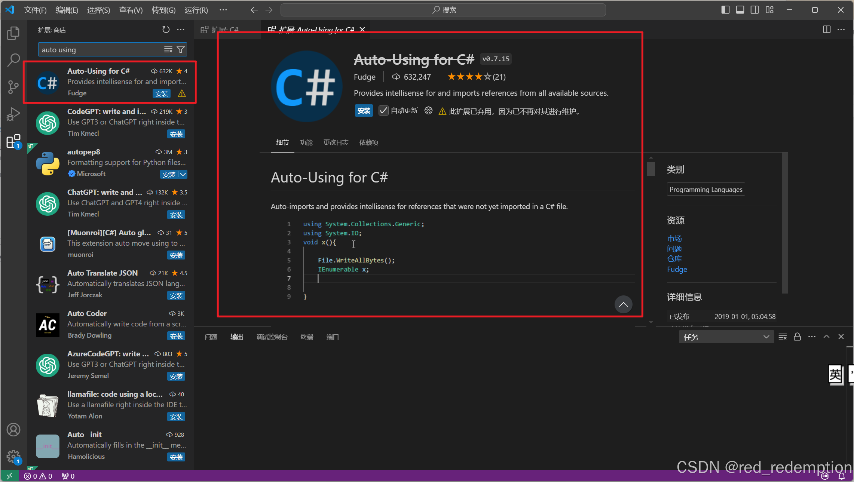Switch to the 功能 tab of extension
The image size is (854, 482).
point(306,142)
